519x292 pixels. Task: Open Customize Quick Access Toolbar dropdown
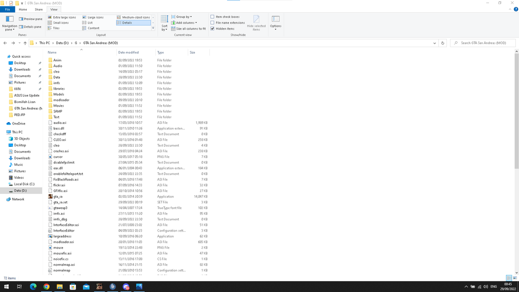point(22,3)
